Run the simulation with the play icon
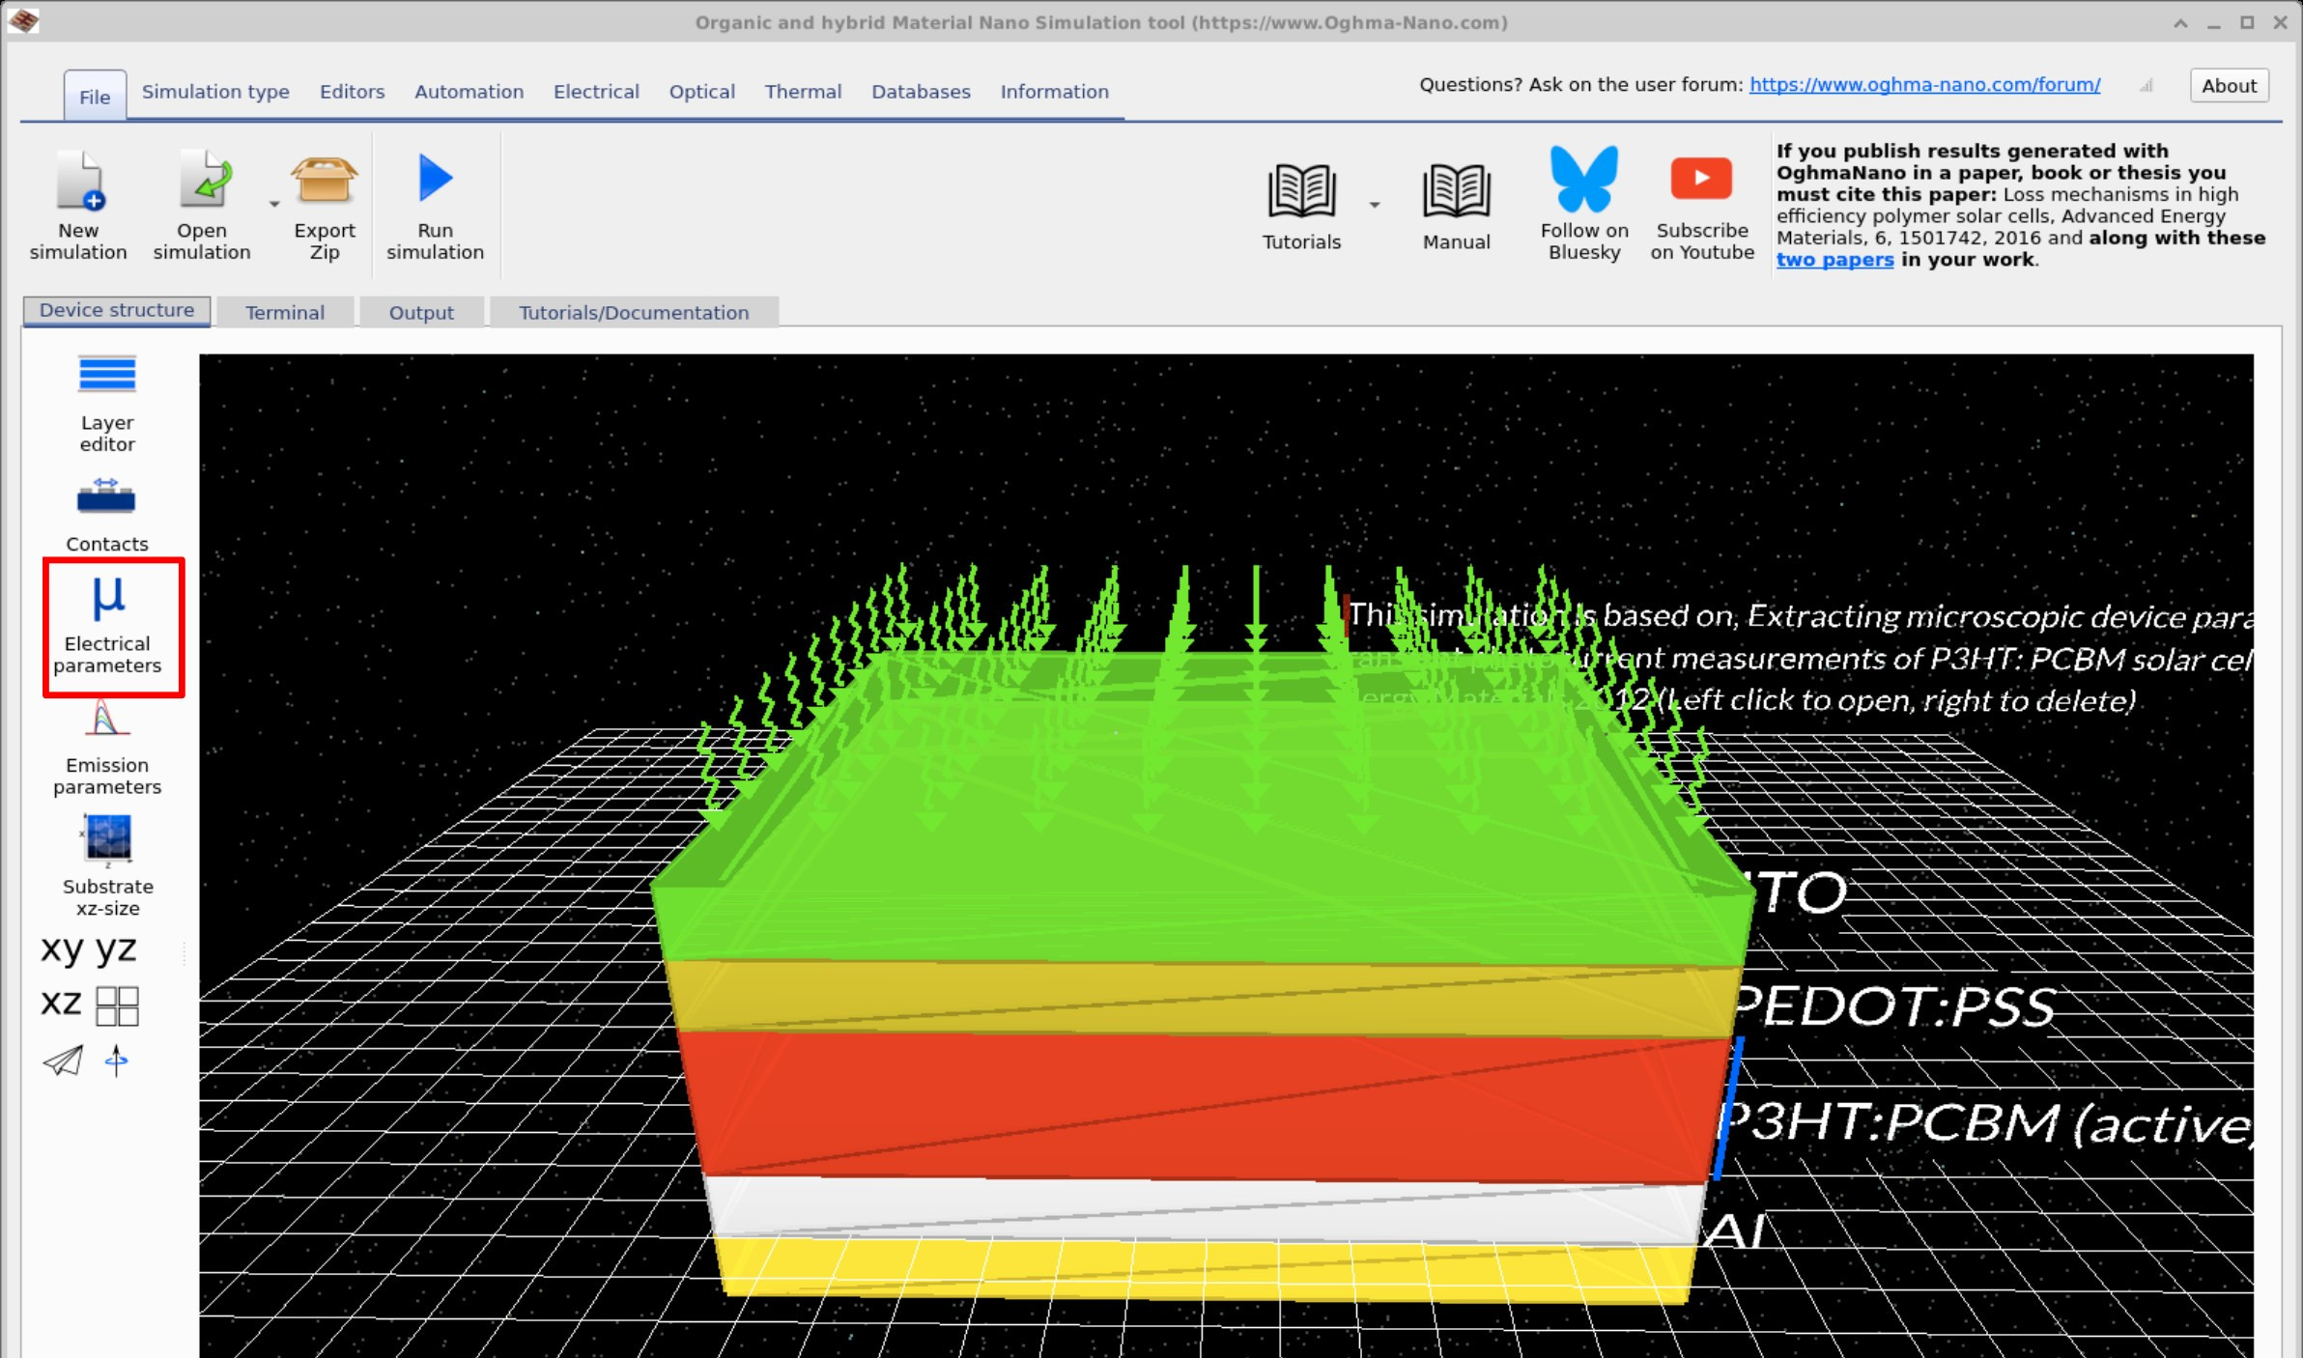The image size is (2303, 1358). pyautogui.click(x=435, y=179)
